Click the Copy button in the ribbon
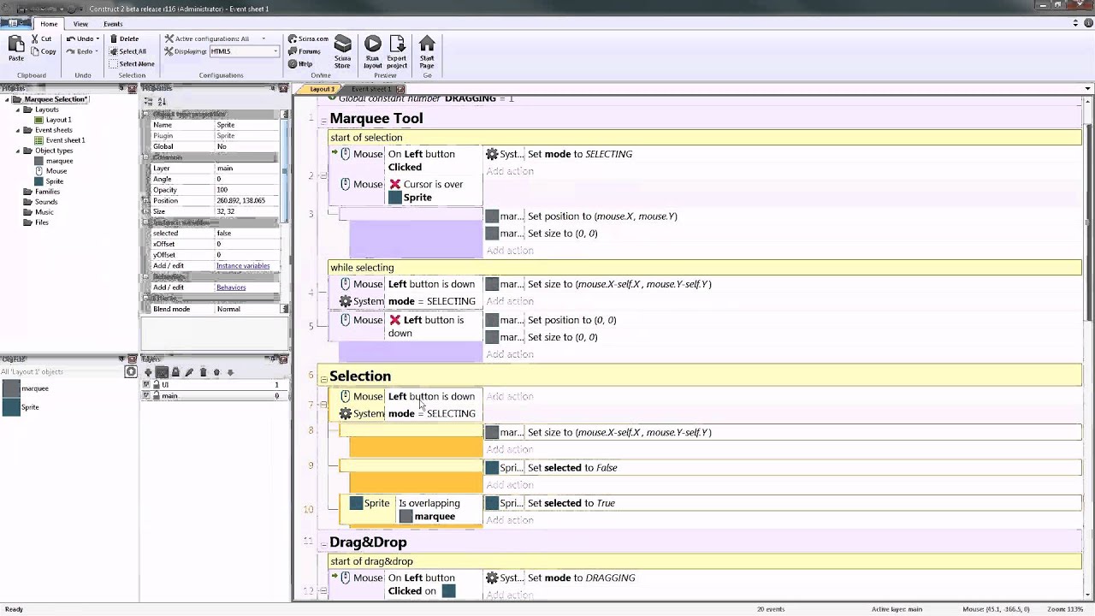Image resolution: width=1095 pixels, height=616 pixels. pyautogui.click(x=44, y=51)
